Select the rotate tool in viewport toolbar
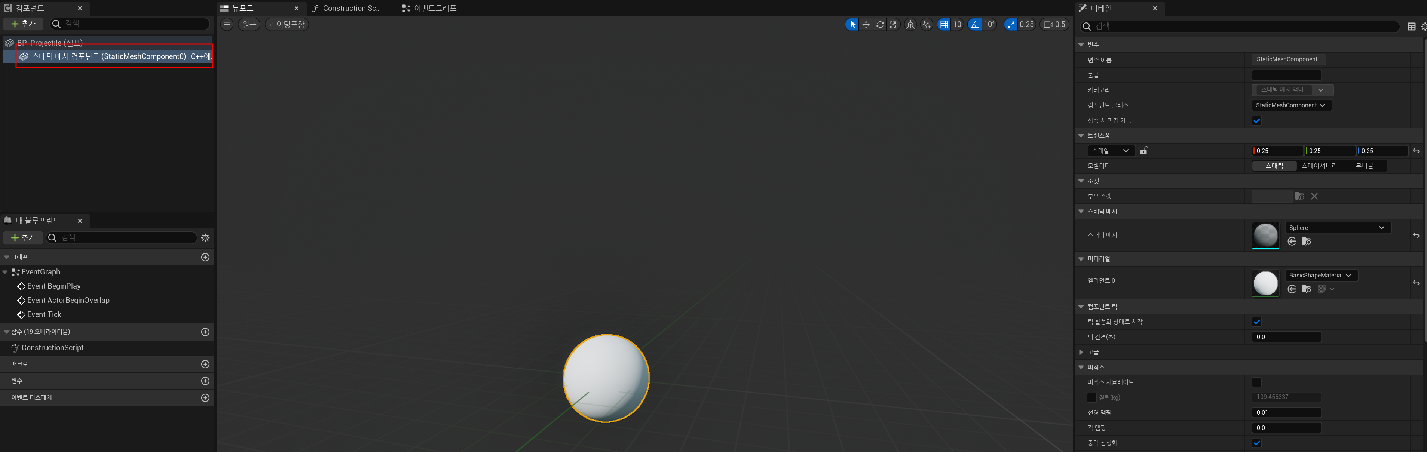 point(880,24)
